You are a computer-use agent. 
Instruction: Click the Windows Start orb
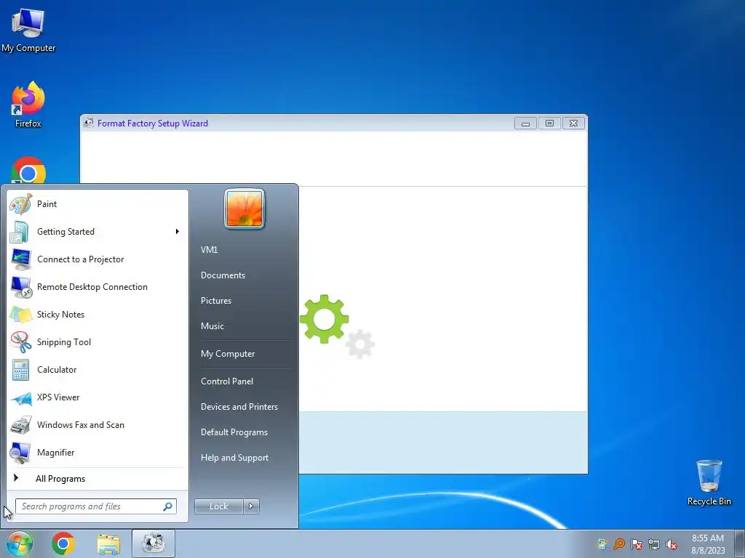[19, 543]
